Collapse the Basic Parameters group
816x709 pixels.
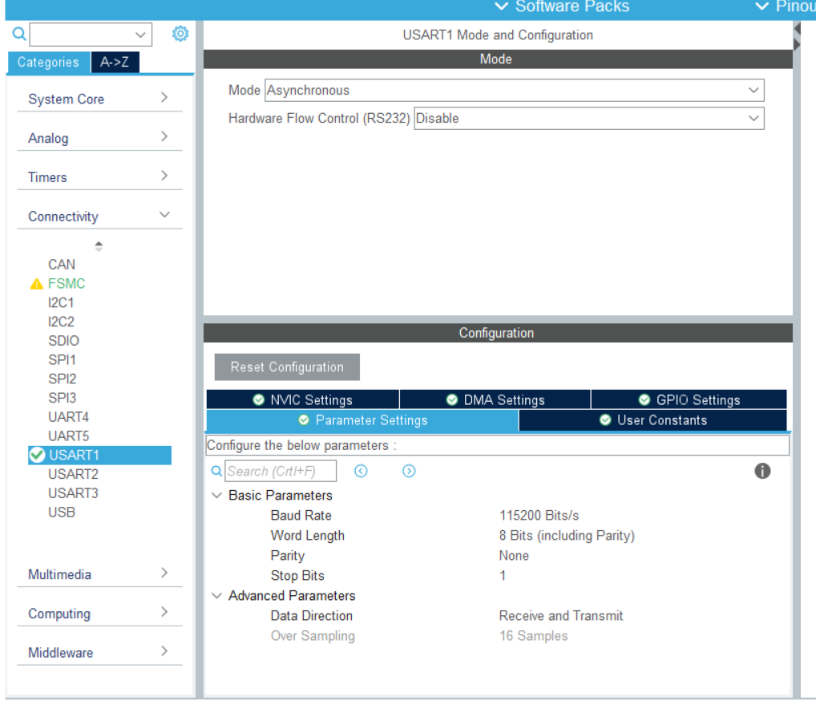point(216,495)
